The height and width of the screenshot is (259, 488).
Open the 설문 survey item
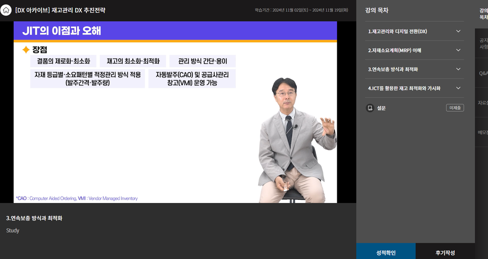pos(381,108)
